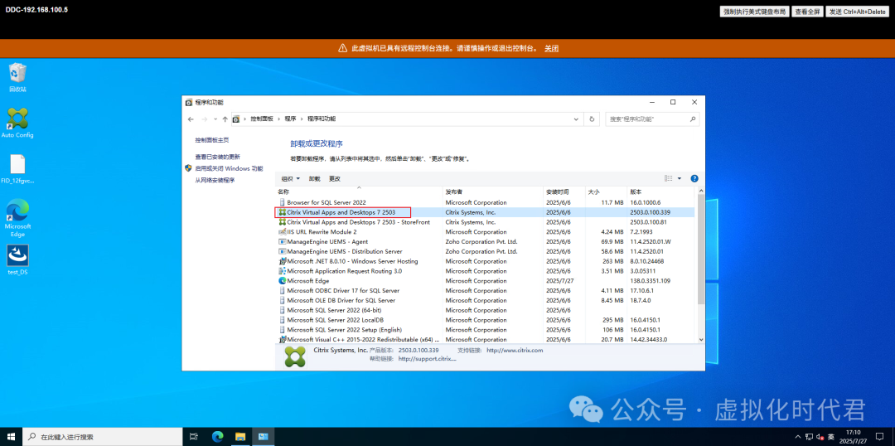Open 从网络安装程序 link
The width and height of the screenshot is (895, 446).
(x=215, y=181)
